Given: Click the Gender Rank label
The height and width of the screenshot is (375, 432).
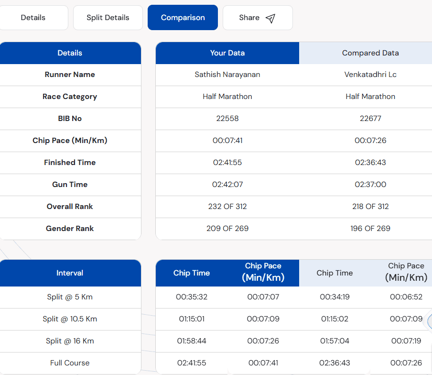Looking at the screenshot, I should click(70, 228).
